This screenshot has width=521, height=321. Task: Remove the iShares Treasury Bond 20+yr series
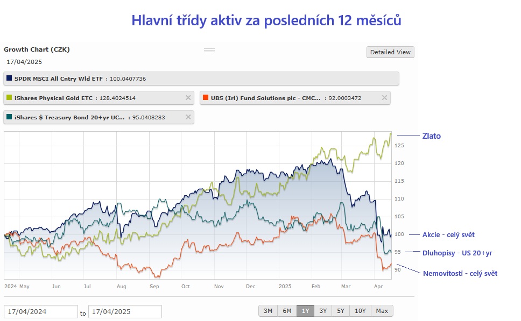tap(188, 117)
